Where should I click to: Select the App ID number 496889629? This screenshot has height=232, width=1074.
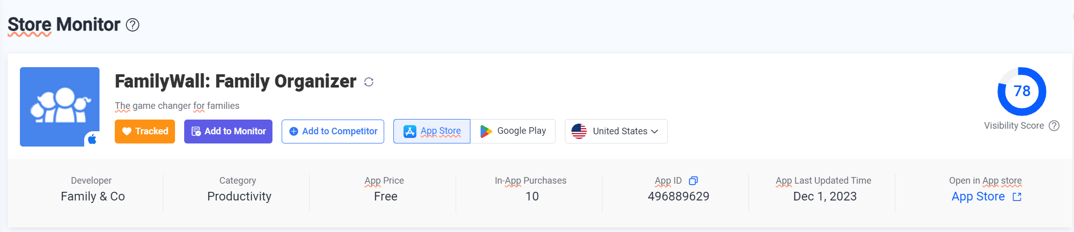tap(679, 196)
